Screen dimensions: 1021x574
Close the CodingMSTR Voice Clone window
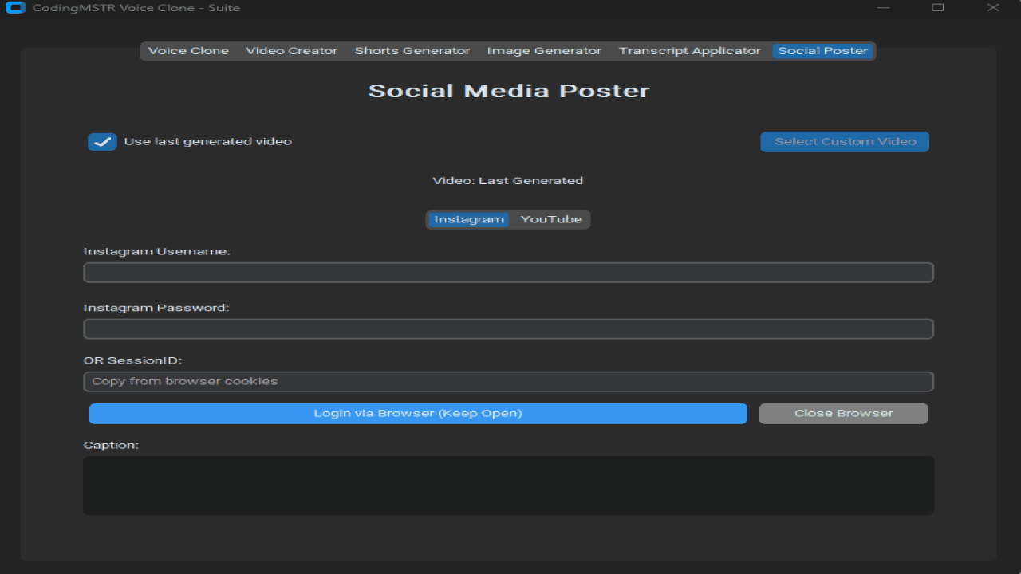click(x=993, y=8)
